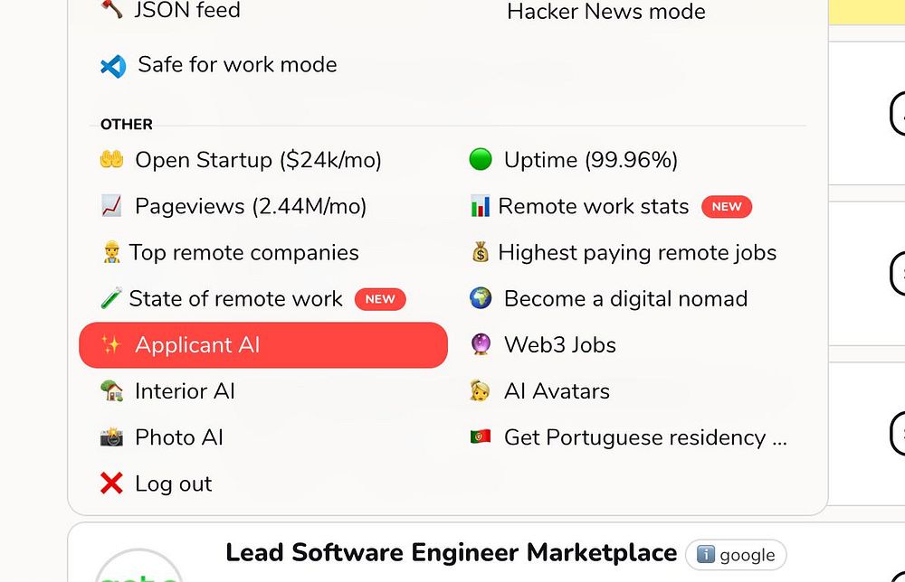Click the red X Log out icon
The width and height of the screenshot is (905, 582).
coord(111,483)
